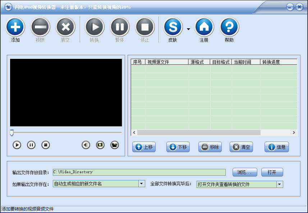Screen dimensions: 308x213
Task: Move item down with 下移 button
Action: [x=178, y=147]
